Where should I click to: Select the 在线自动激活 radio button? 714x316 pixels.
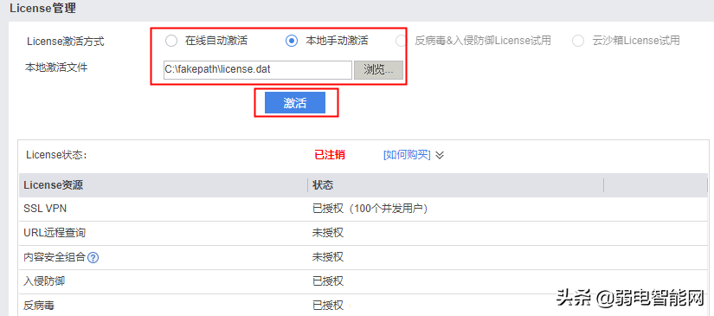pos(171,41)
